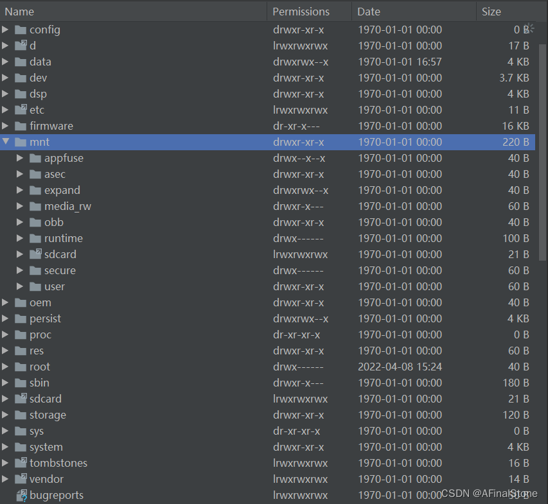Click firmware size 16 KB
The image size is (548, 504).
(x=515, y=126)
